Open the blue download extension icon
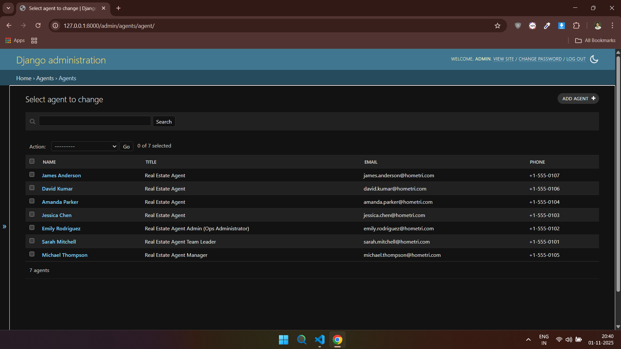Image resolution: width=621 pixels, height=349 pixels. coord(561,26)
